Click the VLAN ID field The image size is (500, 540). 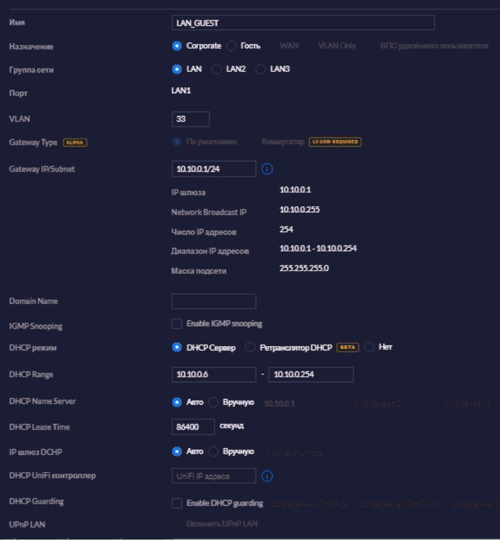click(190, 119)
